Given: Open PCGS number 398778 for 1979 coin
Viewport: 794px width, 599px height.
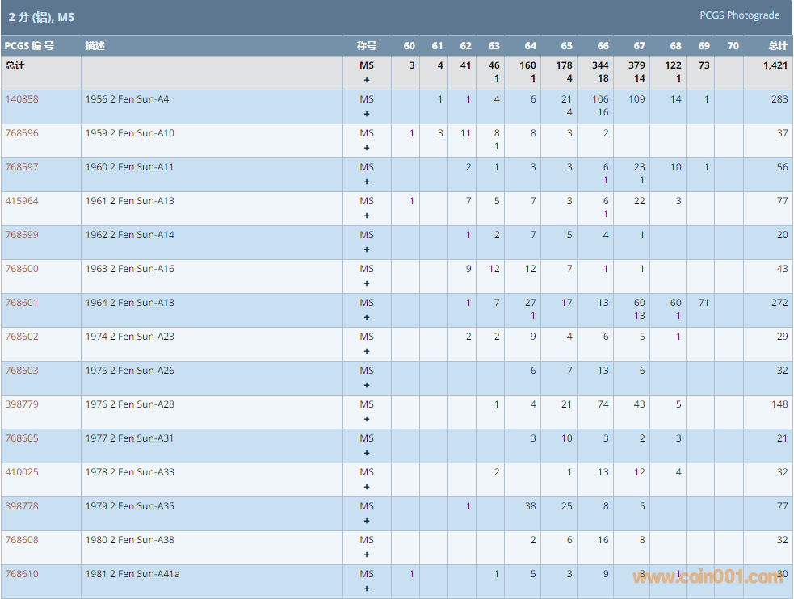Looking at the screenshot, I should (x=22, y=506).
